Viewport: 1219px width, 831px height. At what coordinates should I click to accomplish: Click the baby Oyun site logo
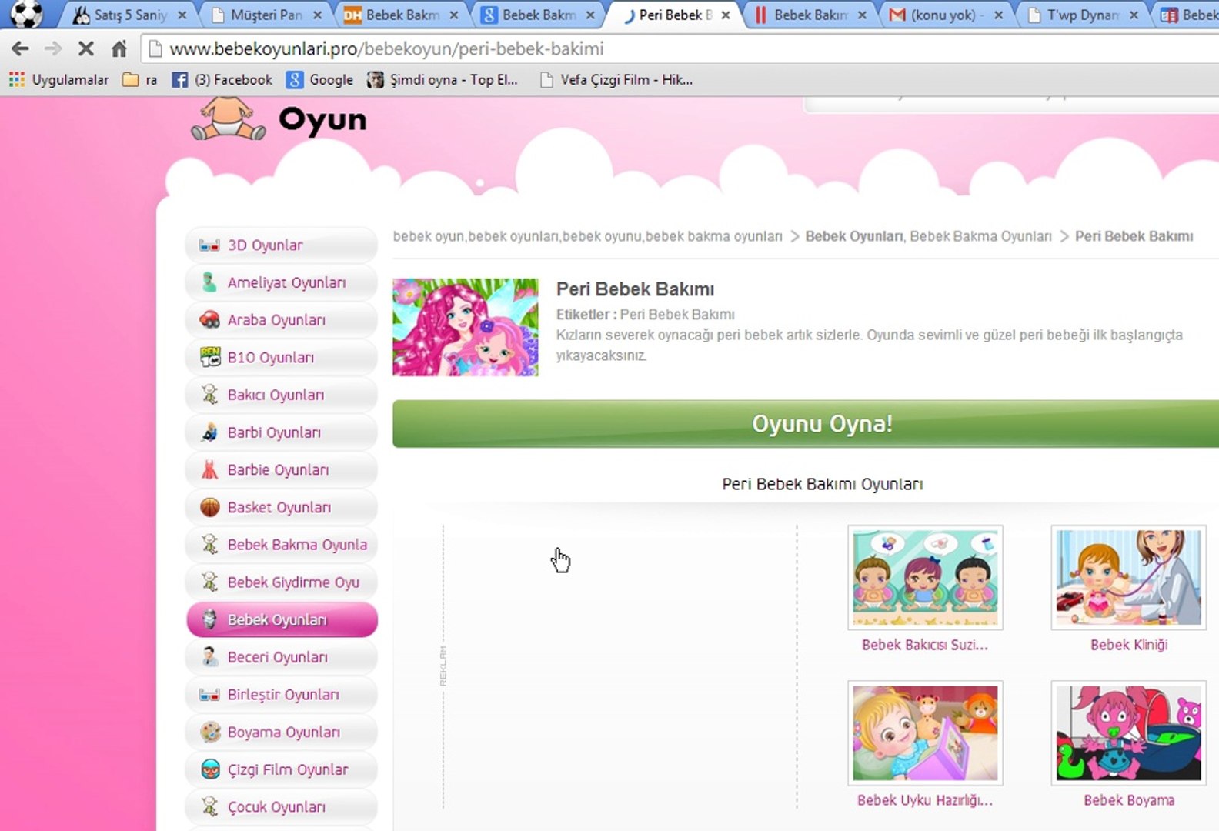(x=279, y=118)
